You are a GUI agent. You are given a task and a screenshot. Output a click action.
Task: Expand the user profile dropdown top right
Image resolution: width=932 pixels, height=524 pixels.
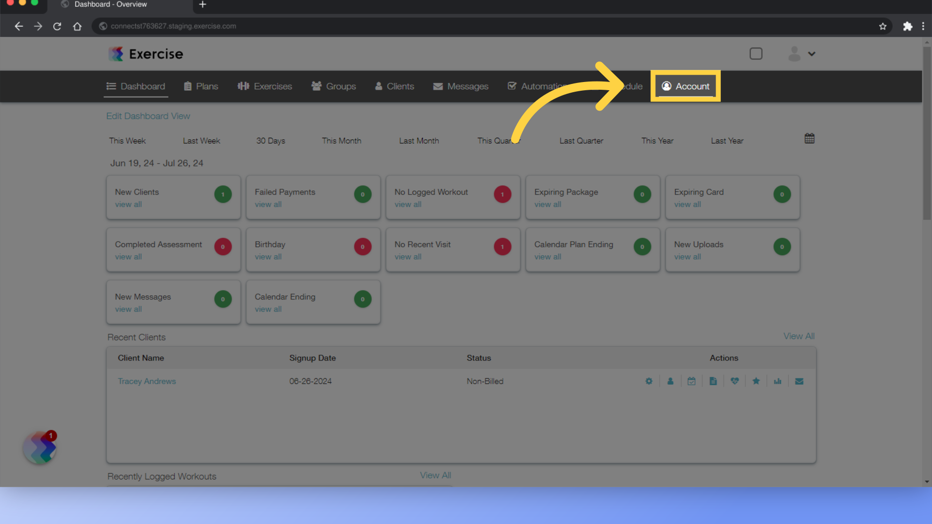801,54
